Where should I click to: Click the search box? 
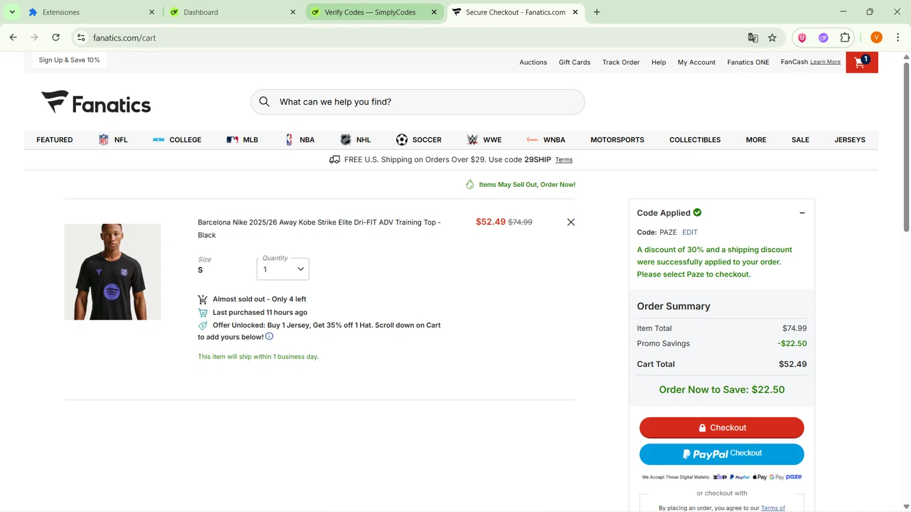418,102
